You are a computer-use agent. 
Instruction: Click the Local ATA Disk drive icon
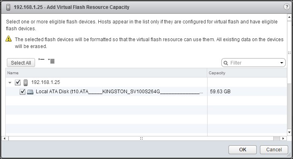tap(30, 92)
